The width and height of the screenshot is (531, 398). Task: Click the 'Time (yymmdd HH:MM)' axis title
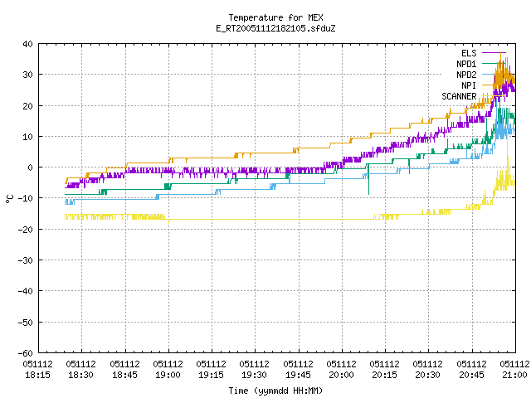[275, 391]
